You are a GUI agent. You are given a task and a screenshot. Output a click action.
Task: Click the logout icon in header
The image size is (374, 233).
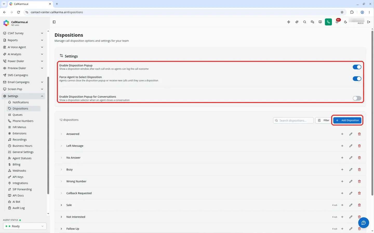pyautogui.click(x=369, y=22)
